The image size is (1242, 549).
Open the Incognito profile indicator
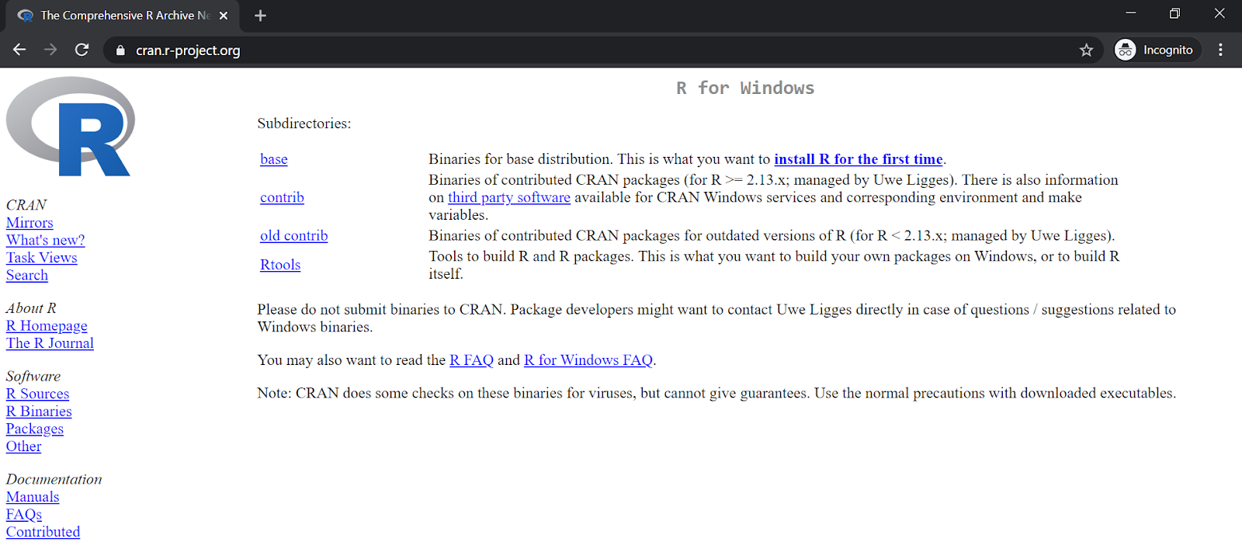coord(1157,50)
